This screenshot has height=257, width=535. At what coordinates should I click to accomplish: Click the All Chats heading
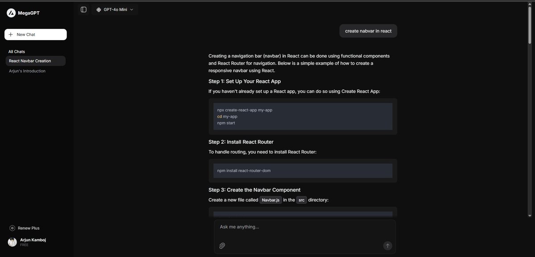coord(16,52)
